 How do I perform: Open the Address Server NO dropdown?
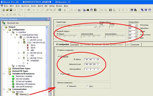(x=136, y=35)
